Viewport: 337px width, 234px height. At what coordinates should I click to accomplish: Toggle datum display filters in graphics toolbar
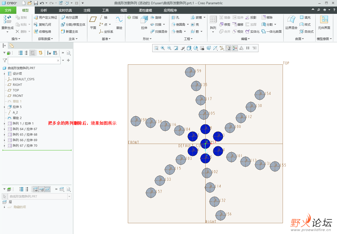(222, 48)
